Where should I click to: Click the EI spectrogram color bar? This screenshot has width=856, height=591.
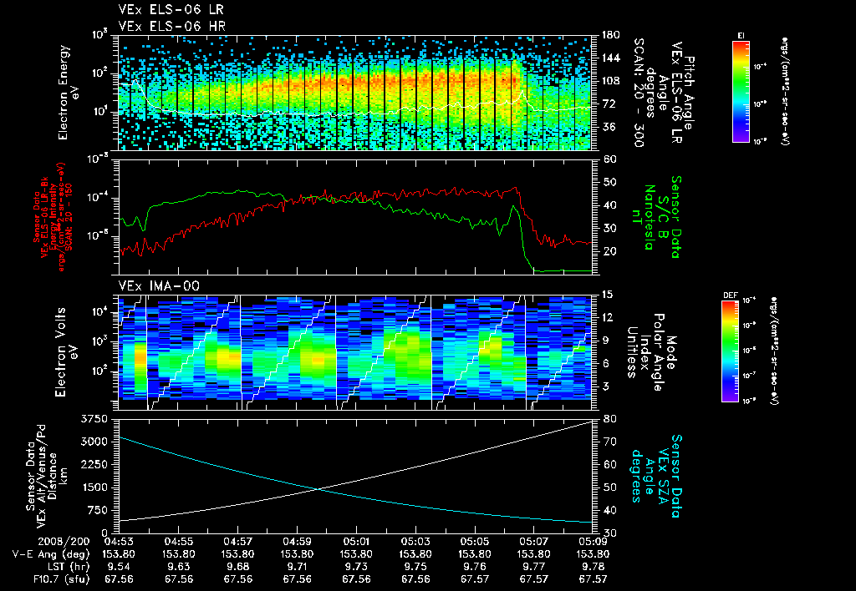[741, 91]
